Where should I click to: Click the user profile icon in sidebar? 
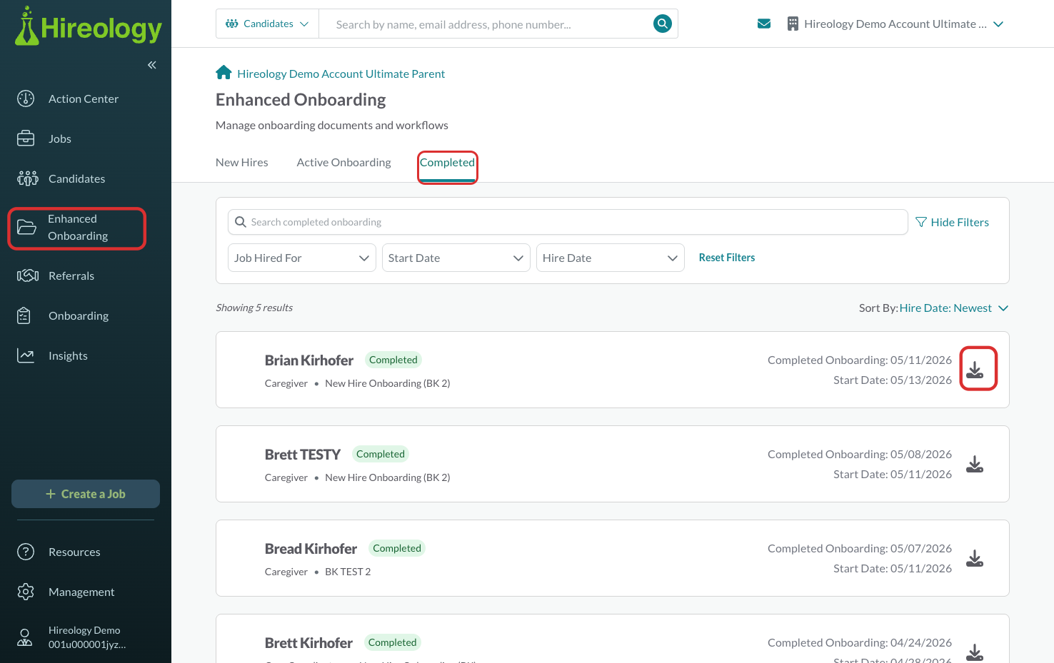pos(25,637)
